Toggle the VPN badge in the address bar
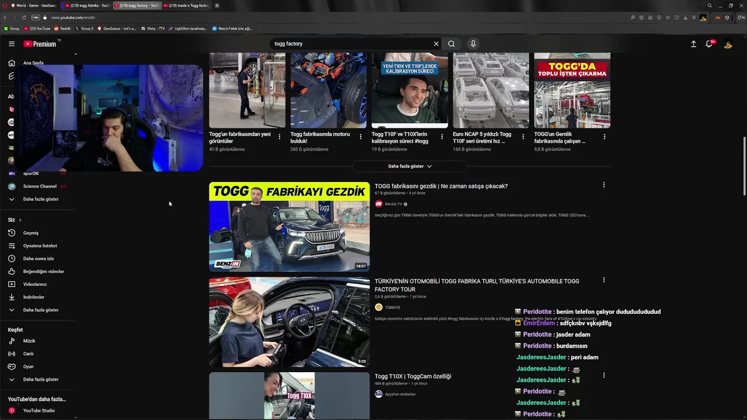 click(x=36, y=17)
